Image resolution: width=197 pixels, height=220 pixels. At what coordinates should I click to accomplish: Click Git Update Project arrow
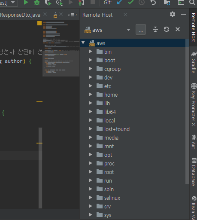pyautogui.click(x=119, y=2)
